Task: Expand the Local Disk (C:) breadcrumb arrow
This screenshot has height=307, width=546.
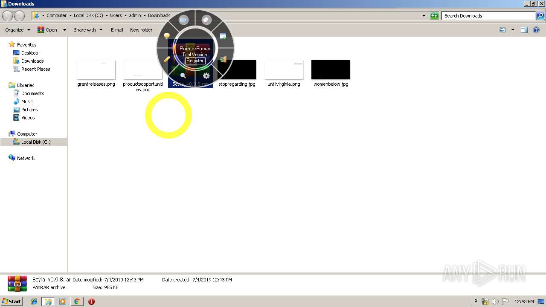Action: (x=107, y=16)
